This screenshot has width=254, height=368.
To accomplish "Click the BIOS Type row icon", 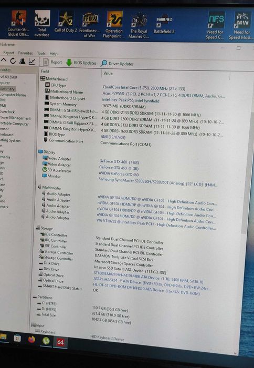I will (46, 134).
